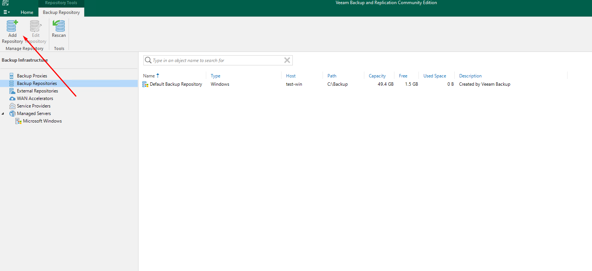Select Microsoft Windows under Managed Servers
Image resolution: width=592 pixels, height=271 pixels.
pos(42,121)
